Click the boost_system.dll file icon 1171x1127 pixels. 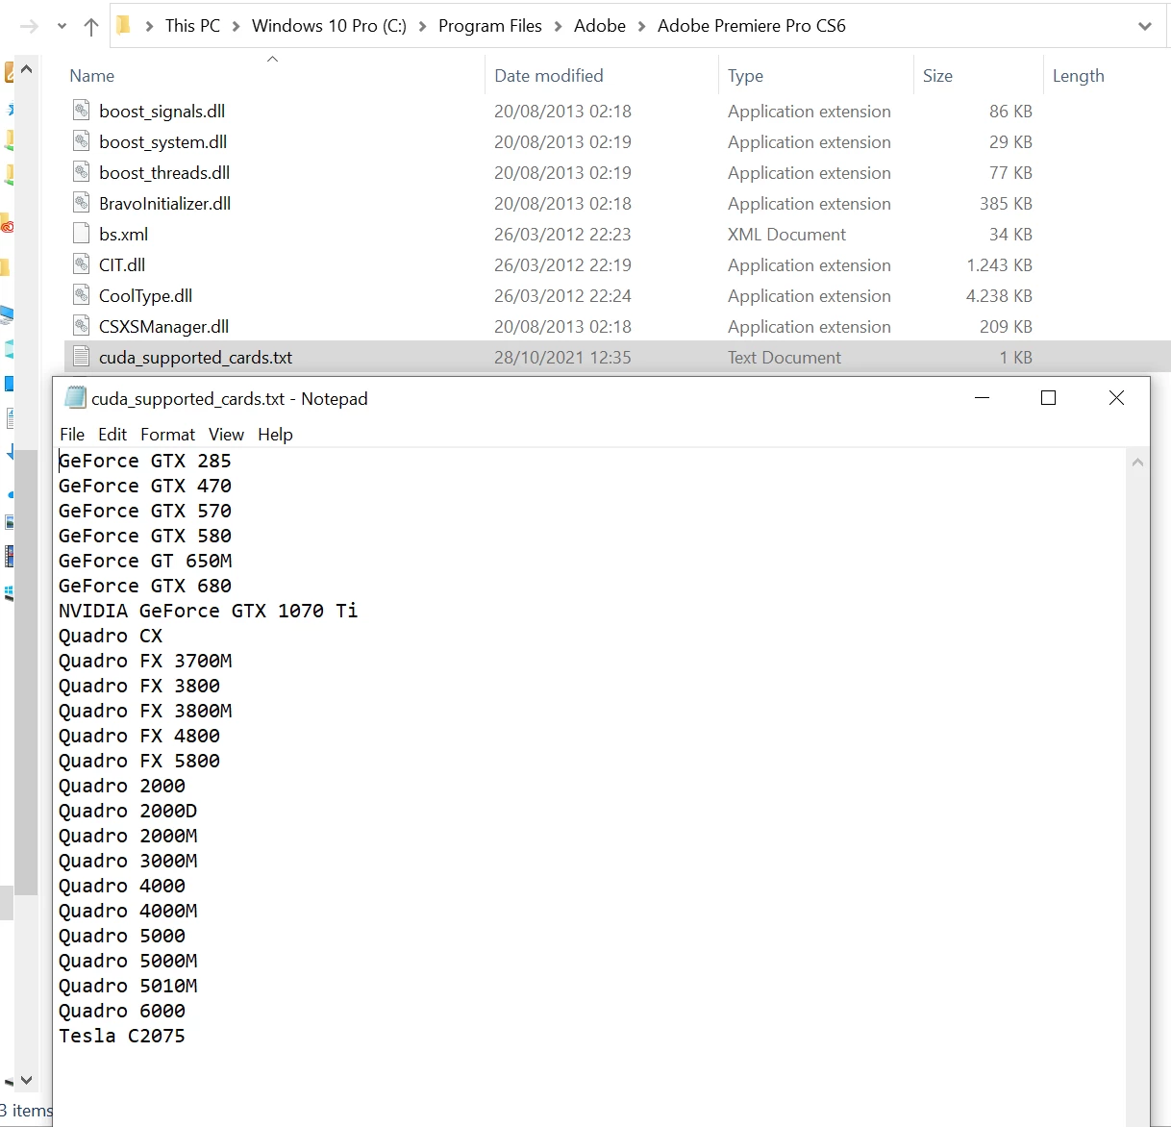tap(82, 141)
